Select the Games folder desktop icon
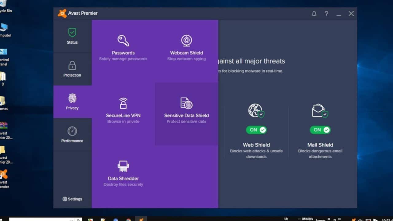This screenshot has width=393, height=221. [x=3, y=103]
